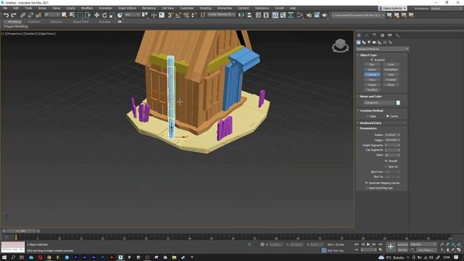464x261 pixels.
Task: Choose the Select and Rotate tool
Action: click(x=104, y=15)
